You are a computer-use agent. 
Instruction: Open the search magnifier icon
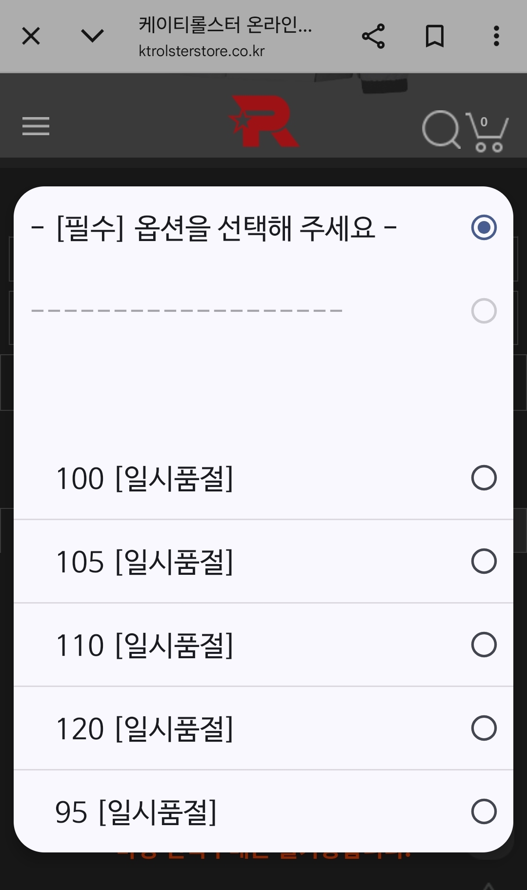(441, 129)
